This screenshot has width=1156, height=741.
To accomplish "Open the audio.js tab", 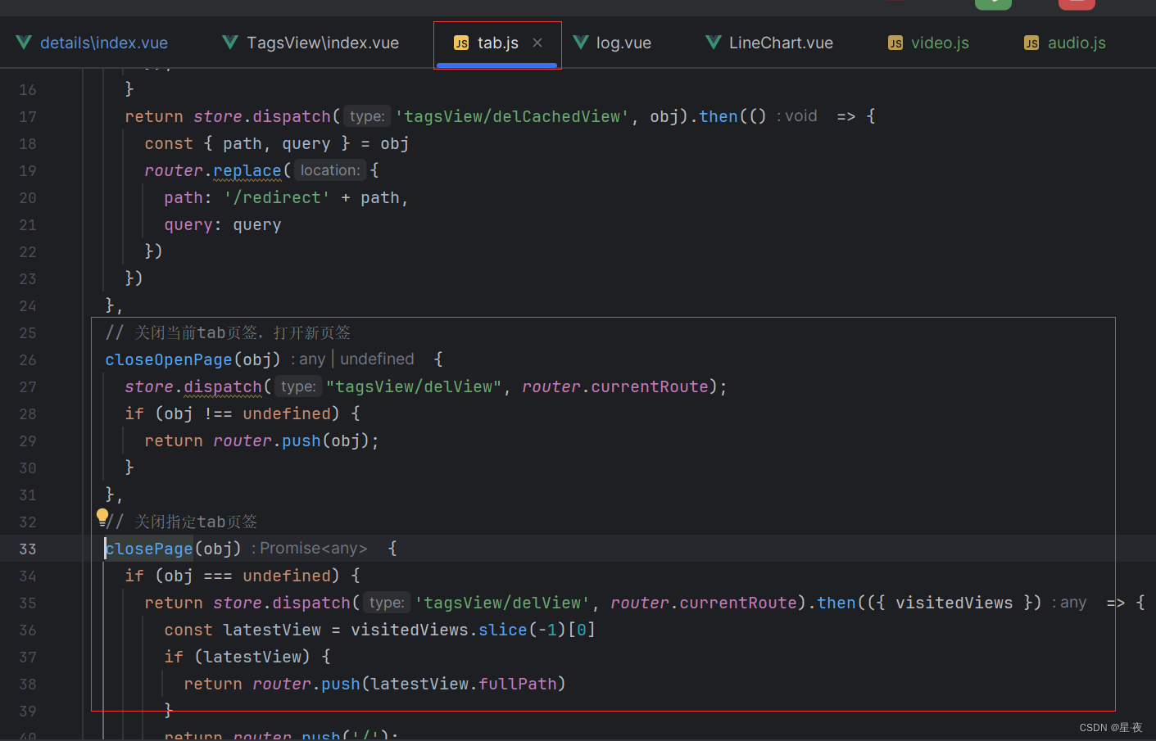I will point(1065,43).
